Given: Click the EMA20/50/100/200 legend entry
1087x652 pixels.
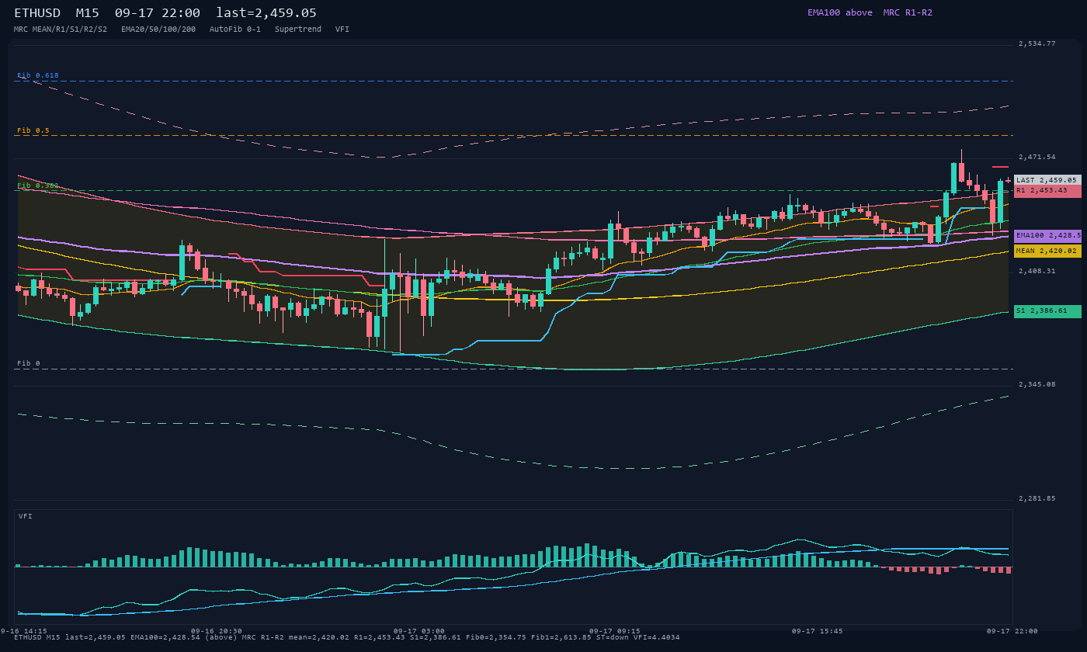Looking at the screenshot, I should (x=158, y=29).
